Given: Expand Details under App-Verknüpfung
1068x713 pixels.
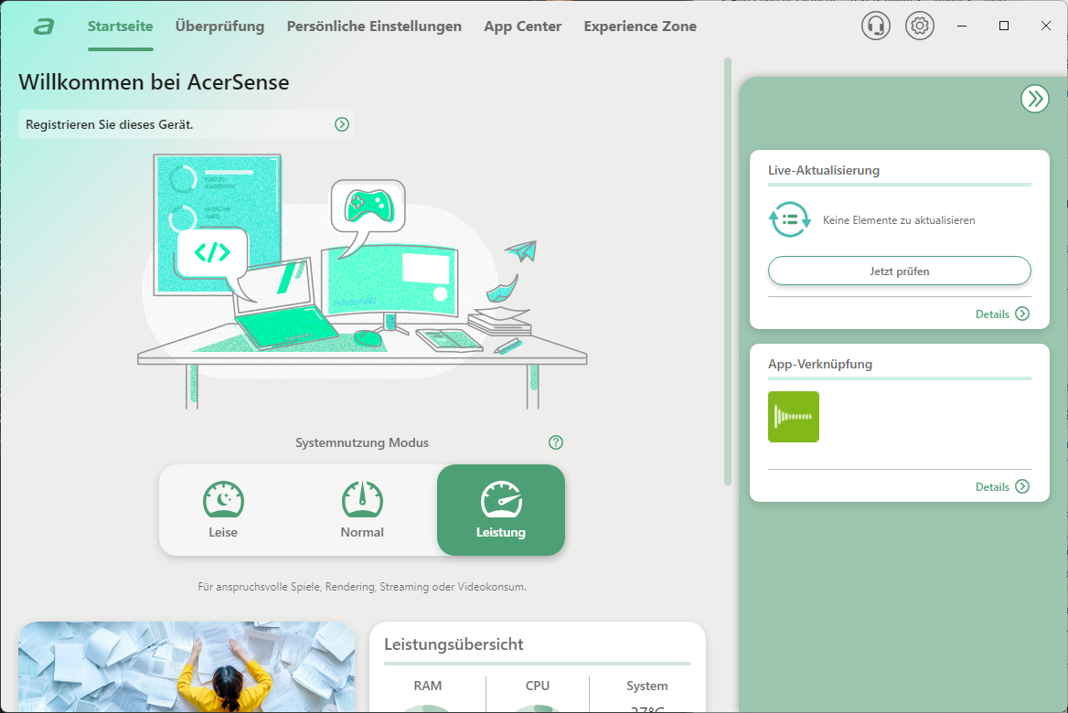Looking at the screenshot, I should [1002, 486].
